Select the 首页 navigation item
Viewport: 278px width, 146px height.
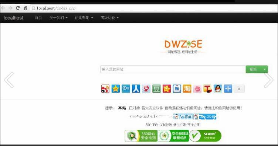point(38,18)
